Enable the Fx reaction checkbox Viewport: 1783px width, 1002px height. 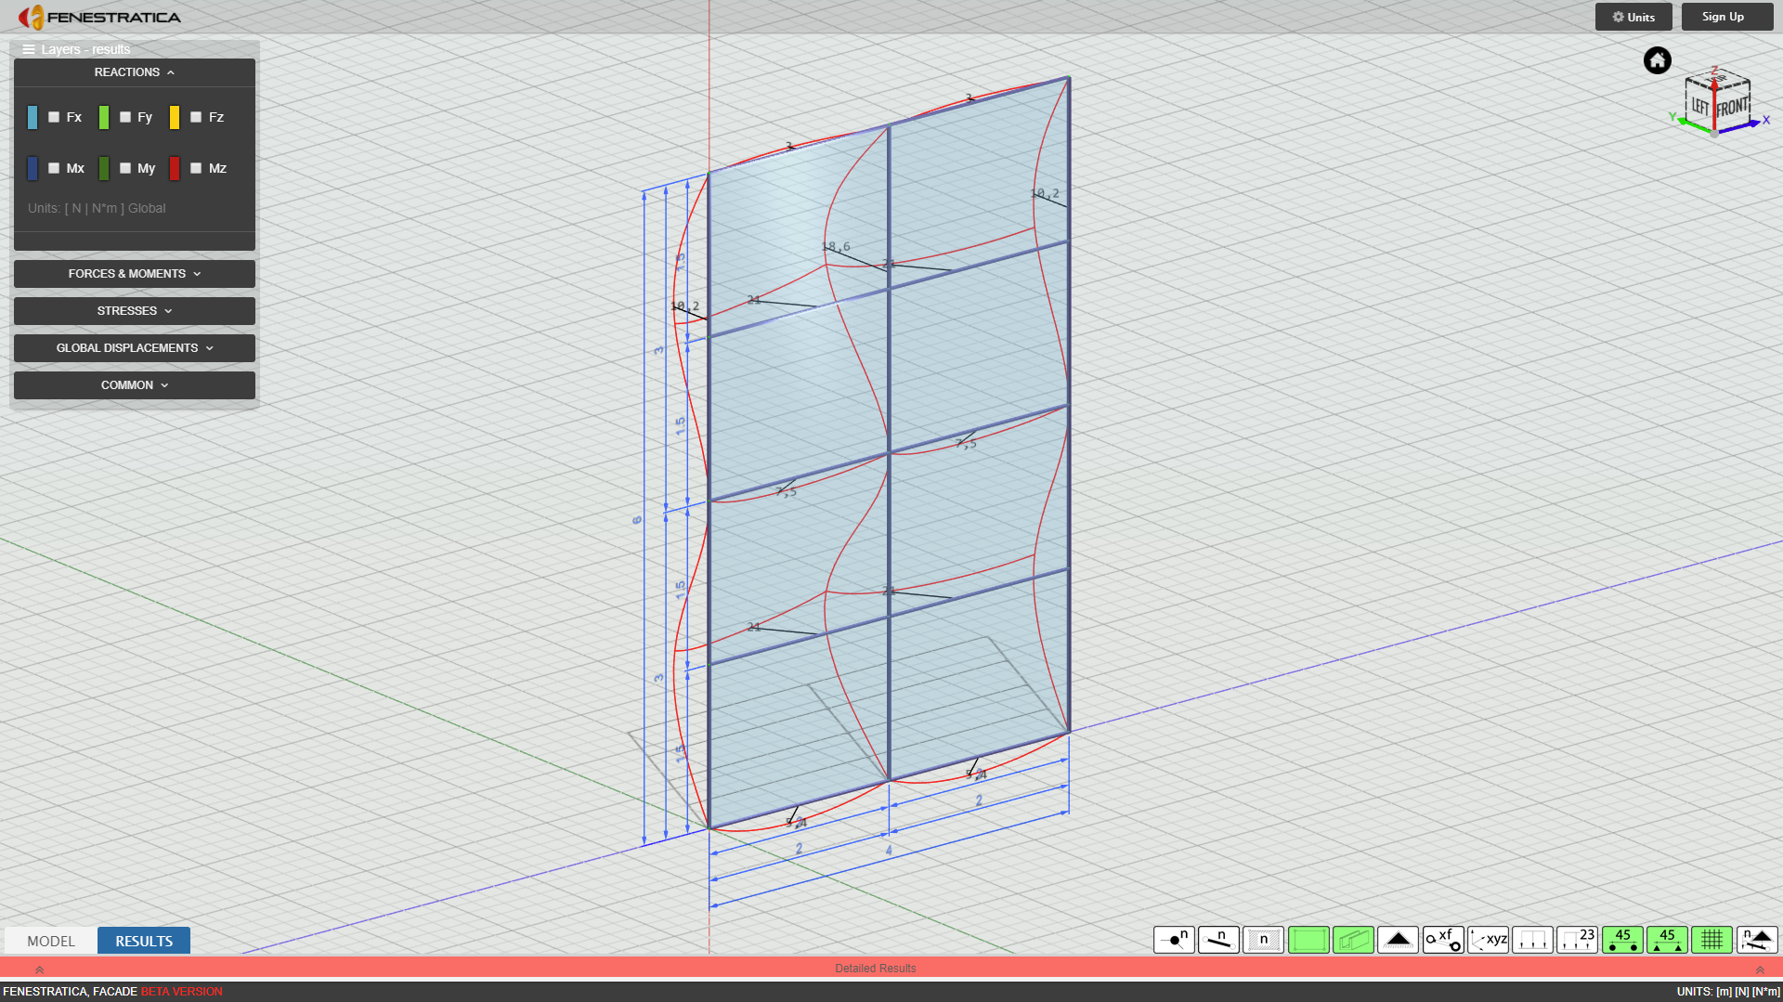pos(54,117)
